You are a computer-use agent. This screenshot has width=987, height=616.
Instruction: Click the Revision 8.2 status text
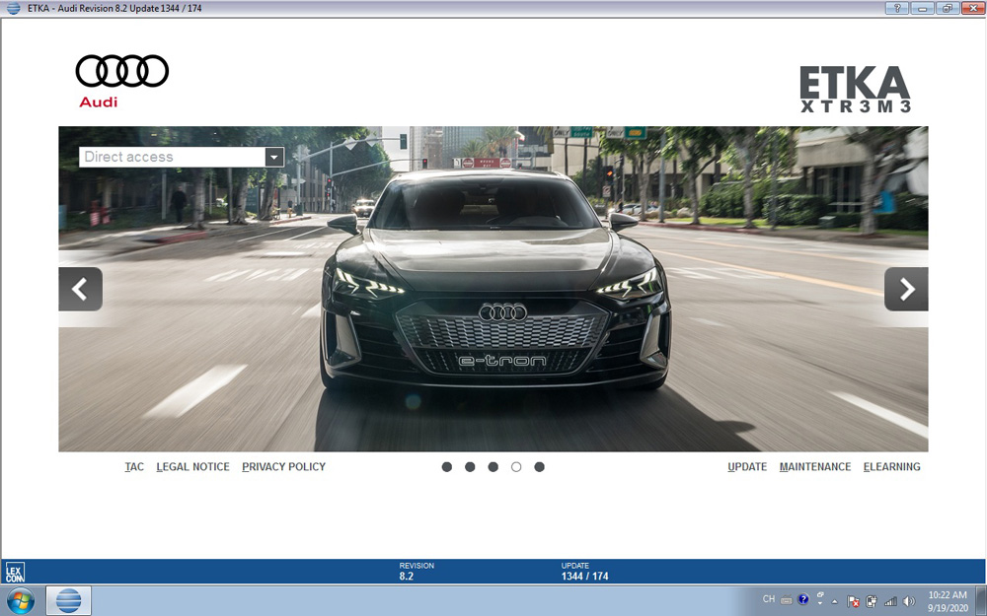point(417,571)
